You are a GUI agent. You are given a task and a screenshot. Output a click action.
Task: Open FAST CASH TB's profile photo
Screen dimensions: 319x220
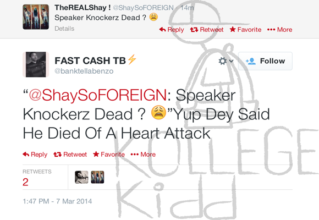[36, 64]
